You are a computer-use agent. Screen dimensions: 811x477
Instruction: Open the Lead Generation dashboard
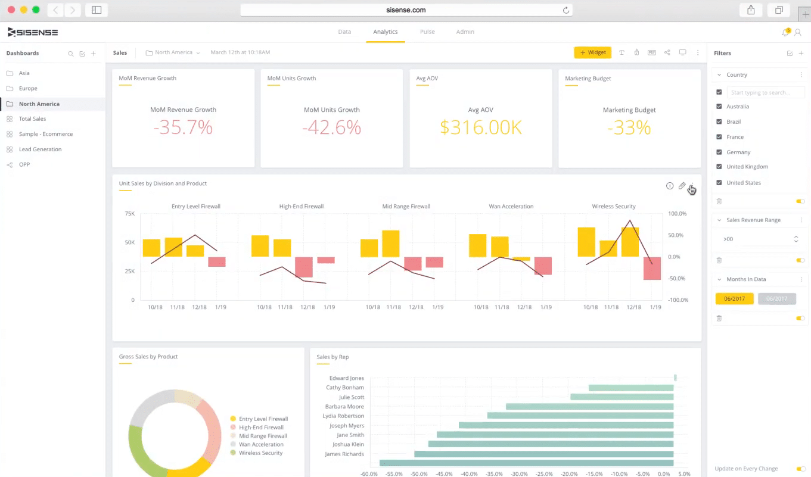click(40, 149)
